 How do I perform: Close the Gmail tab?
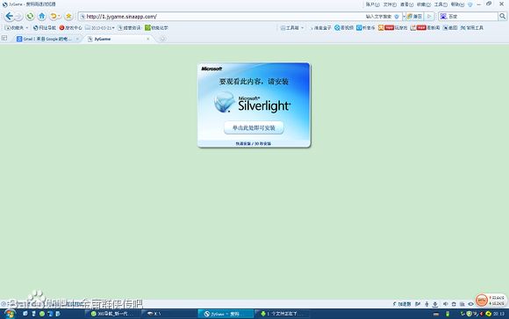(x=77, y=39)
